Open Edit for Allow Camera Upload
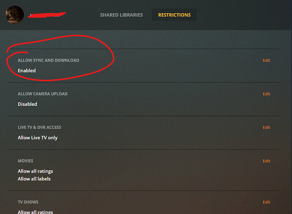Screen dimensions: 292x214 [266, 94]
